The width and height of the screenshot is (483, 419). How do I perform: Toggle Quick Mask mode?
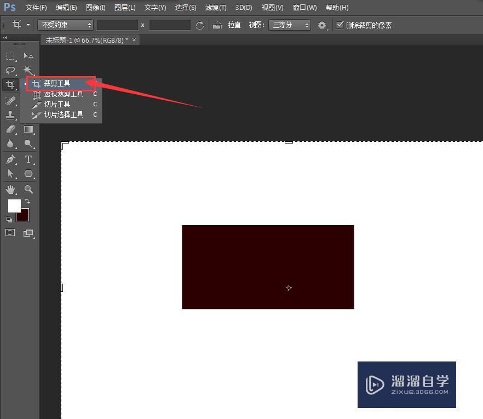[10, 233]
